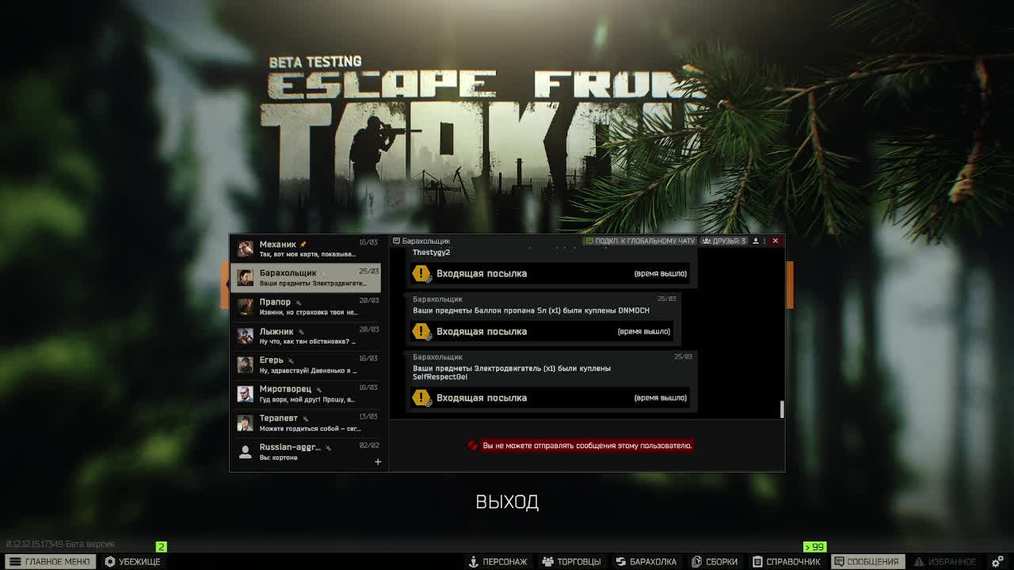This screenshot has width=1014, height=570.
Task: Open the Друзья: 3 friends list
Action: [x=724, y=241]
